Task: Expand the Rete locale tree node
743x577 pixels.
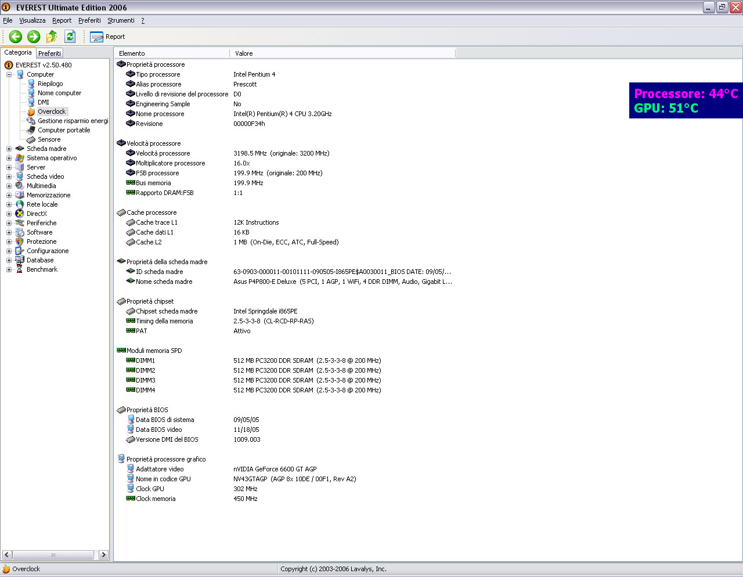Action: [x=9, y=204]
